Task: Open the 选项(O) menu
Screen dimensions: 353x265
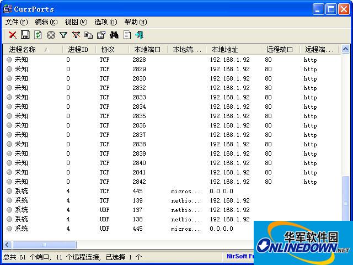Action: coord(105,22)
